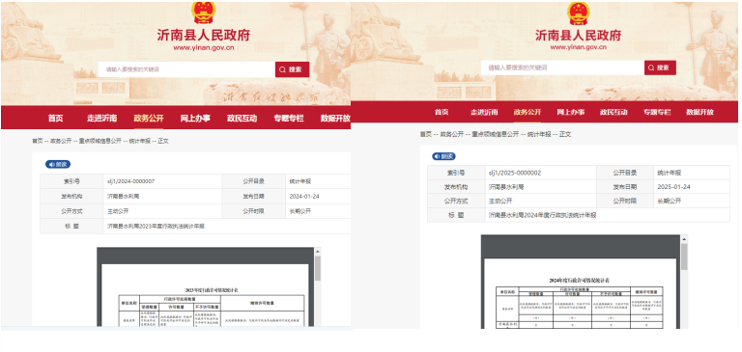The height and width of the screenshot is (352, 742).
Task: Click the 统计年报 breadcrumb on the left page
Action: [x=139, y=141]
